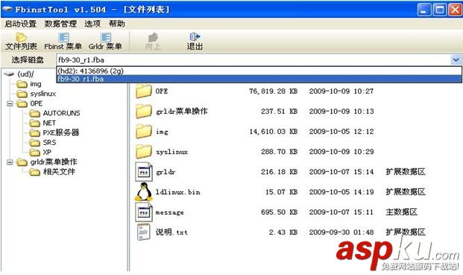Click the OPE folder icon in file list

pyautogui.click(x=143, y=91)
